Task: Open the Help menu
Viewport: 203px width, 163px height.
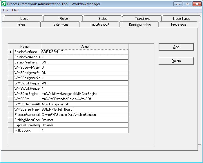Action: [x=16, y=10]
